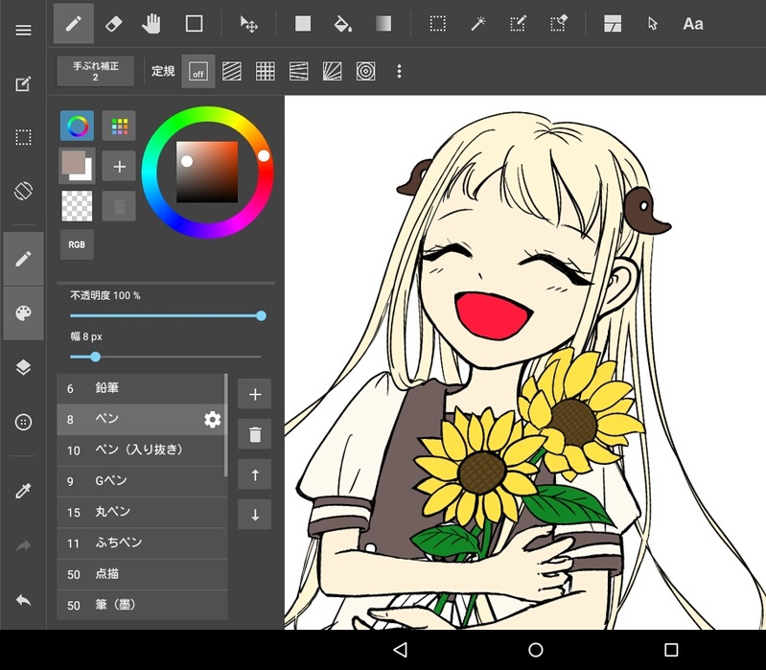
Task: Click the Undo arrow icon
Action: coord(23,600)
